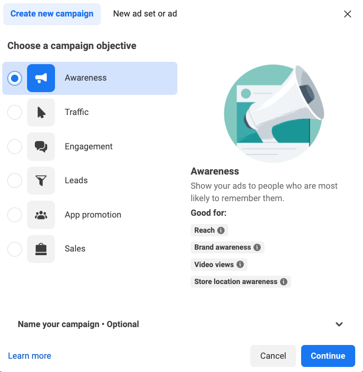Switch to Create new campaign tab
The width and height of the screenshot is (363, 372).
point(52,14)
